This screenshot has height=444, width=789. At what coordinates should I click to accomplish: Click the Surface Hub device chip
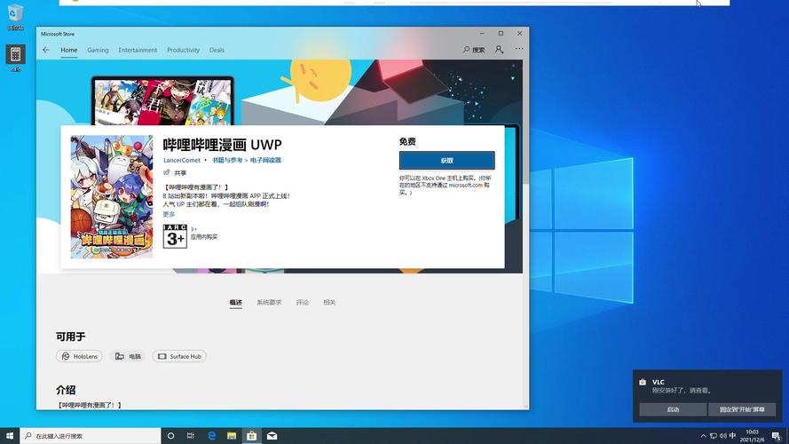pos(179,356)
